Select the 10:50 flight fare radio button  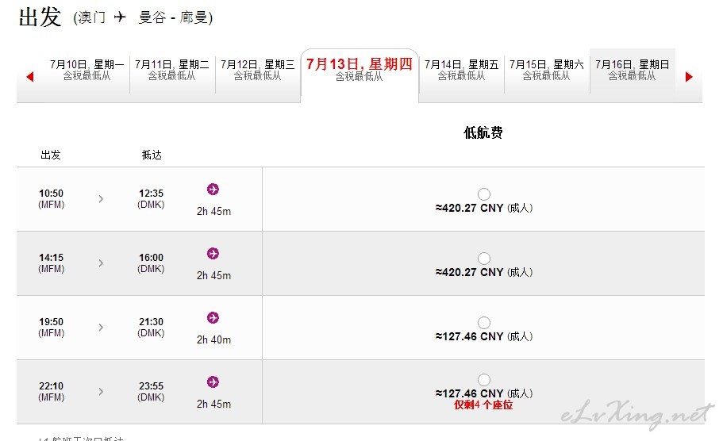483,194
